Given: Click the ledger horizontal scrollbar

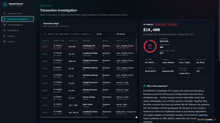Looking at the screenshot, I should tap(74, 117).
